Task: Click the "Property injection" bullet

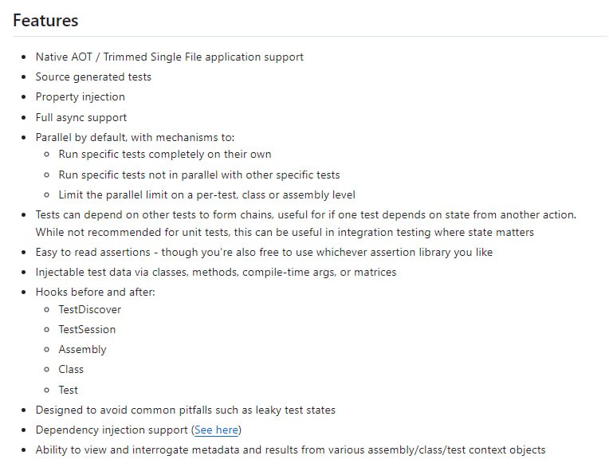Action: click(80, 96)
